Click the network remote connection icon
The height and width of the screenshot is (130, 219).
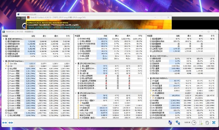pos(178,123)
